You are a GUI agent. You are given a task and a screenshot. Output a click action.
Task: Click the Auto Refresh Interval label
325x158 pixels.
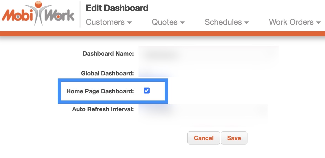pyautogui.click(x=103, y=109)
